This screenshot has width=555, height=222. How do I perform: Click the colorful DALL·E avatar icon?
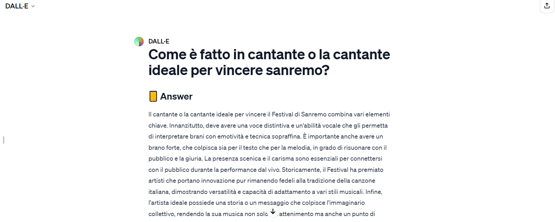pyautogui.click(x=139, y=42)
